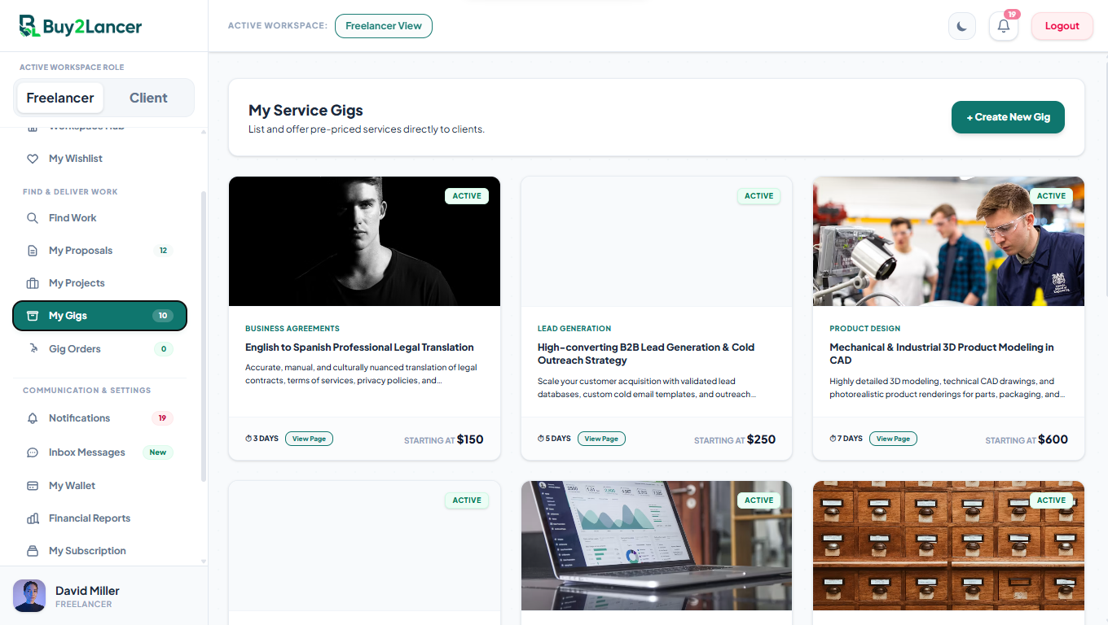The height and width of the screenshot is (625, 1108).
Task: Click the $150 starting price
Action: [x=470, y=439]
